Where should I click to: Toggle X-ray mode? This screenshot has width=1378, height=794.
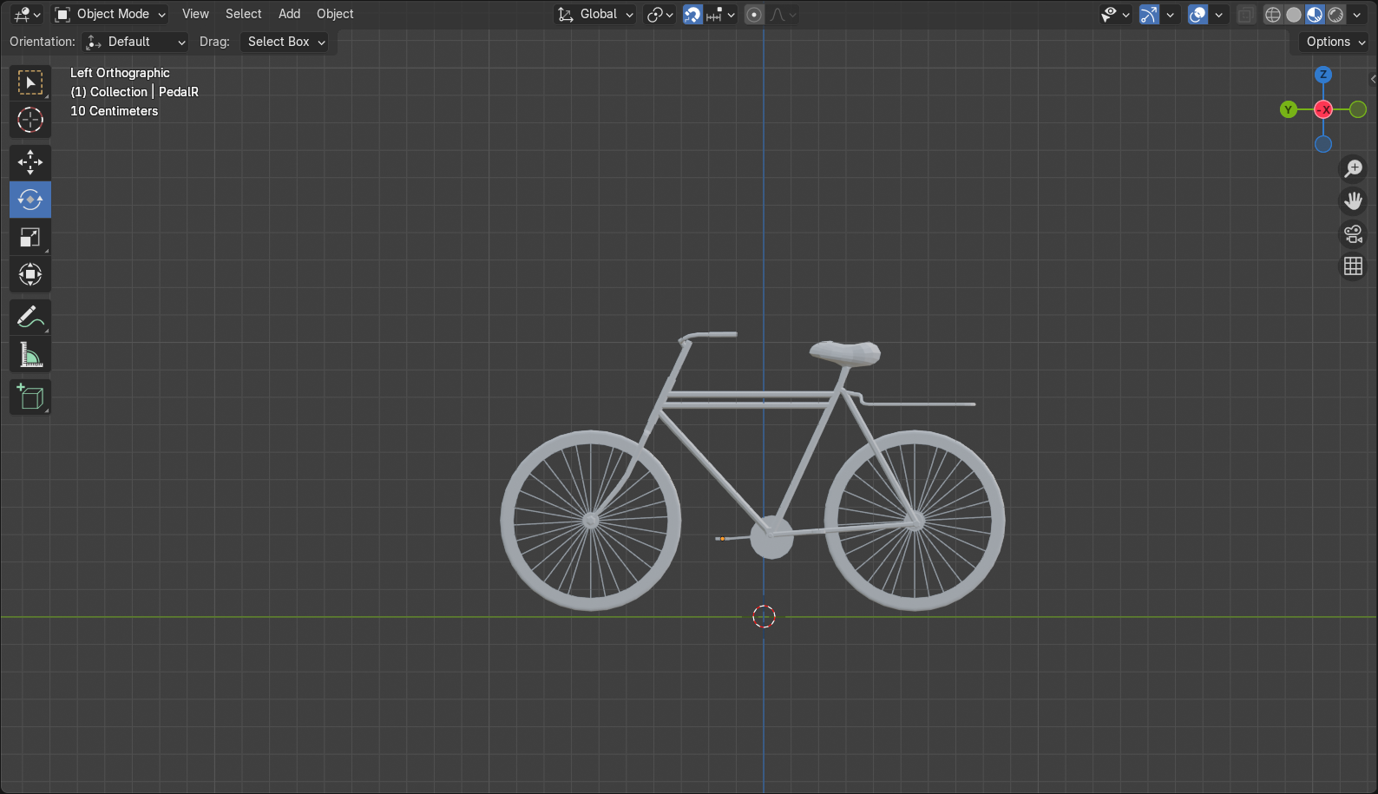coord(1245,15)
